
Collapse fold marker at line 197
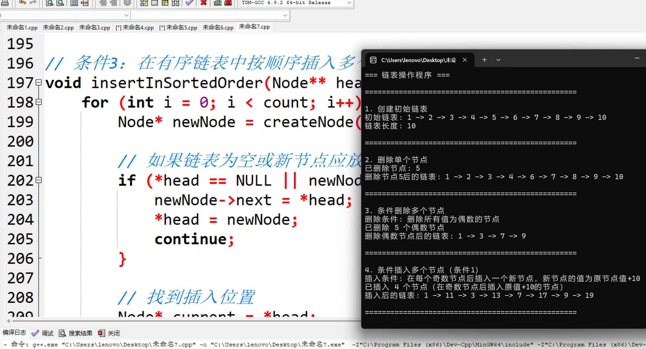pyautogui.click(x=38, y=82)
